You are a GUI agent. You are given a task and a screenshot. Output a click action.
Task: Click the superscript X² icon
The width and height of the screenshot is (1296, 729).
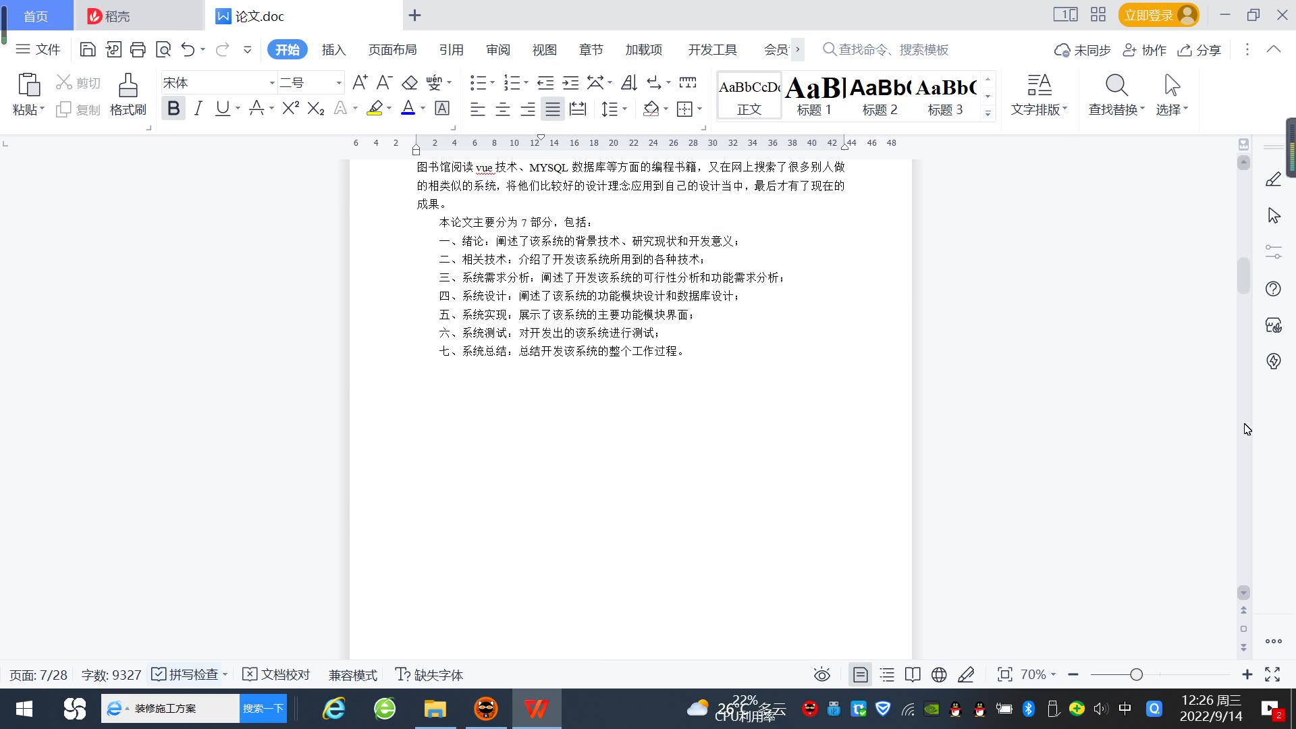(290, 108)
